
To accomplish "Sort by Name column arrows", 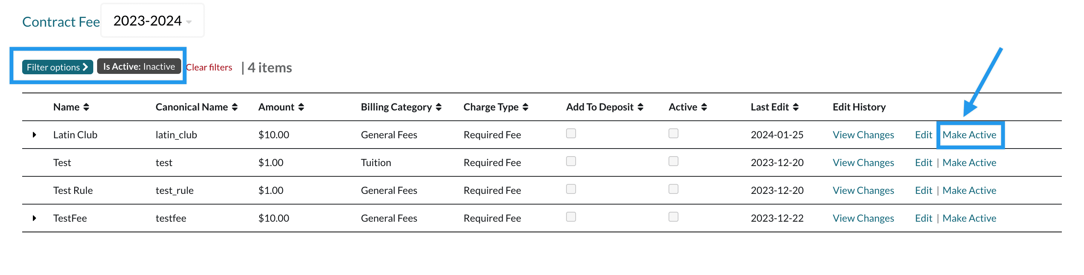I will click(86, 107).
